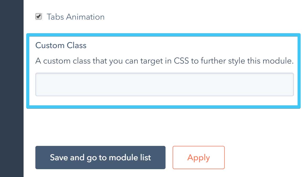Image resolution: width=302 pixels, height=177 pixels.
Task: Click the dark left sidebar panel
Action: pos(12,88)
